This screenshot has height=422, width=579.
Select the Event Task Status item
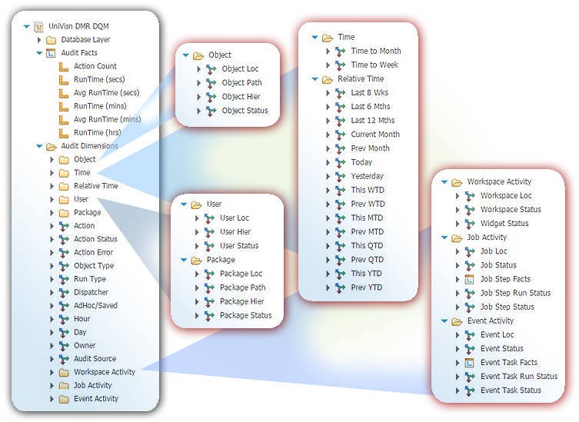click(511, 390)
